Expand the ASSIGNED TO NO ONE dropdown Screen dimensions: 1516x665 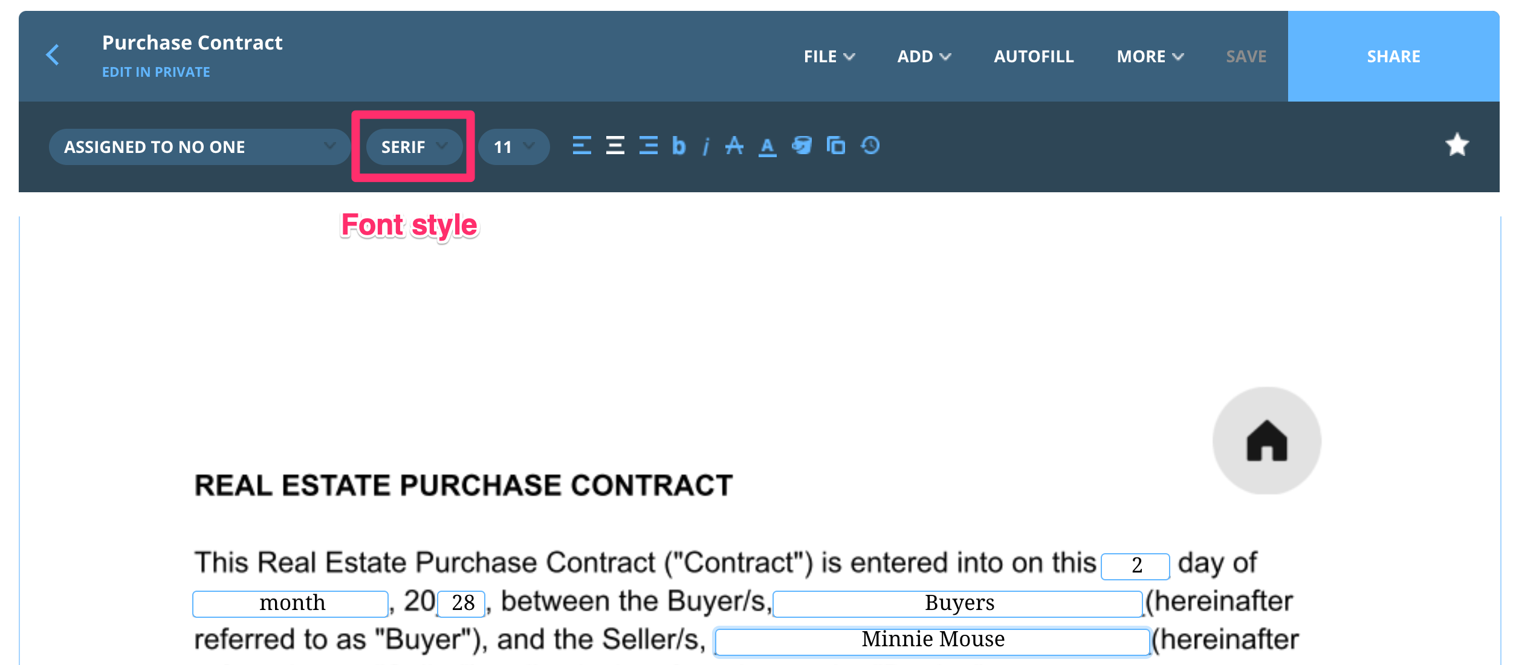200,146
